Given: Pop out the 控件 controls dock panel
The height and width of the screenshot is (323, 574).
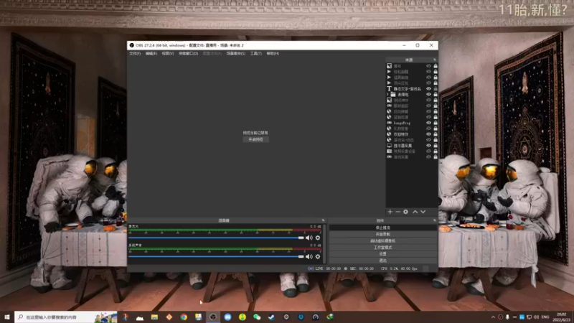Looking at the screenshot, I should (x=435, y=220).
